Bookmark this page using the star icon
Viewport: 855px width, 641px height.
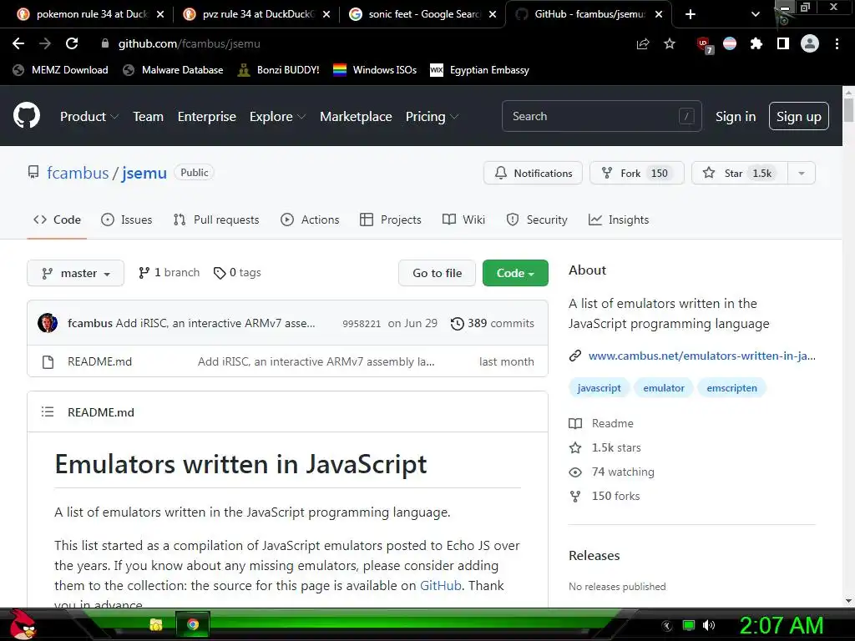(670, 43)
